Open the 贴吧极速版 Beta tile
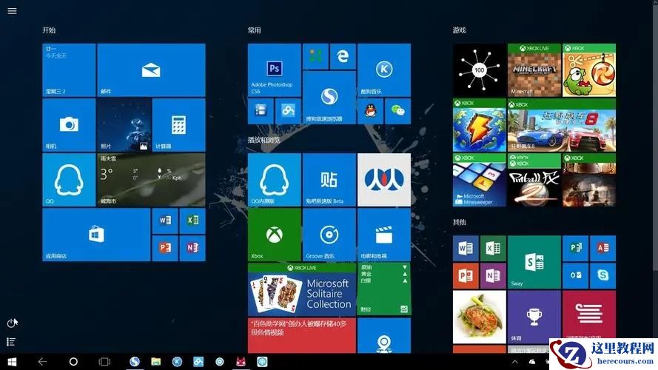 tap(329, 180)
